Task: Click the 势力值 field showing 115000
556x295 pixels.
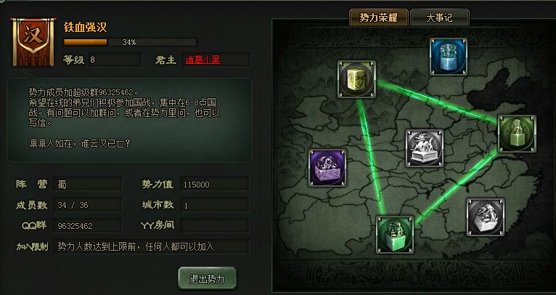Action: click(x=215, y=185)
